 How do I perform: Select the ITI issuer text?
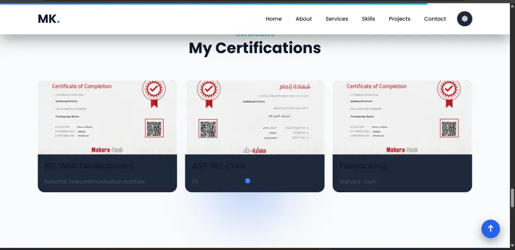pyautogui.click(x=195, y=181)
